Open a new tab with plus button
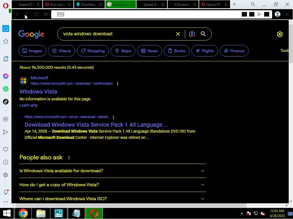Image resolution: width=293 pixels, height=219 pixels. tap(234, 4)
